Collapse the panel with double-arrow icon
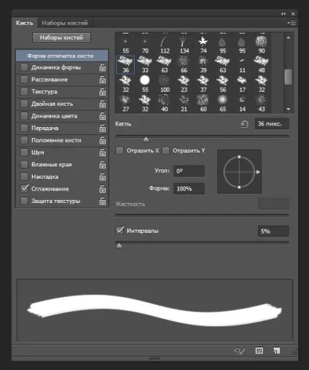 point(283,14)
